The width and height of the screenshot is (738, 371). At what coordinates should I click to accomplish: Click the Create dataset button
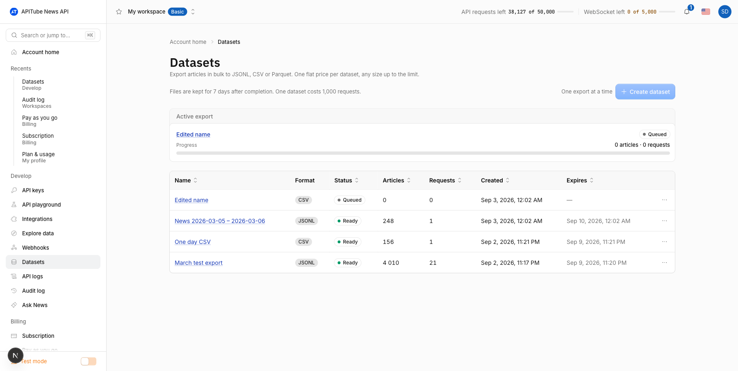pyautogui.click(x=645, y=92)
